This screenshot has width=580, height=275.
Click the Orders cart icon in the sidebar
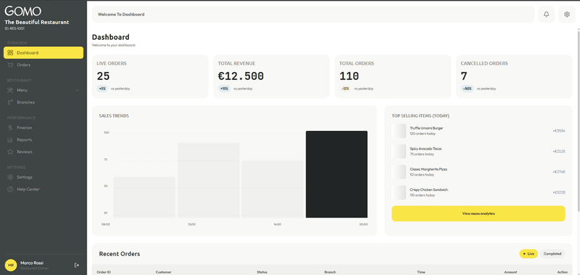(x=11, y=65)
